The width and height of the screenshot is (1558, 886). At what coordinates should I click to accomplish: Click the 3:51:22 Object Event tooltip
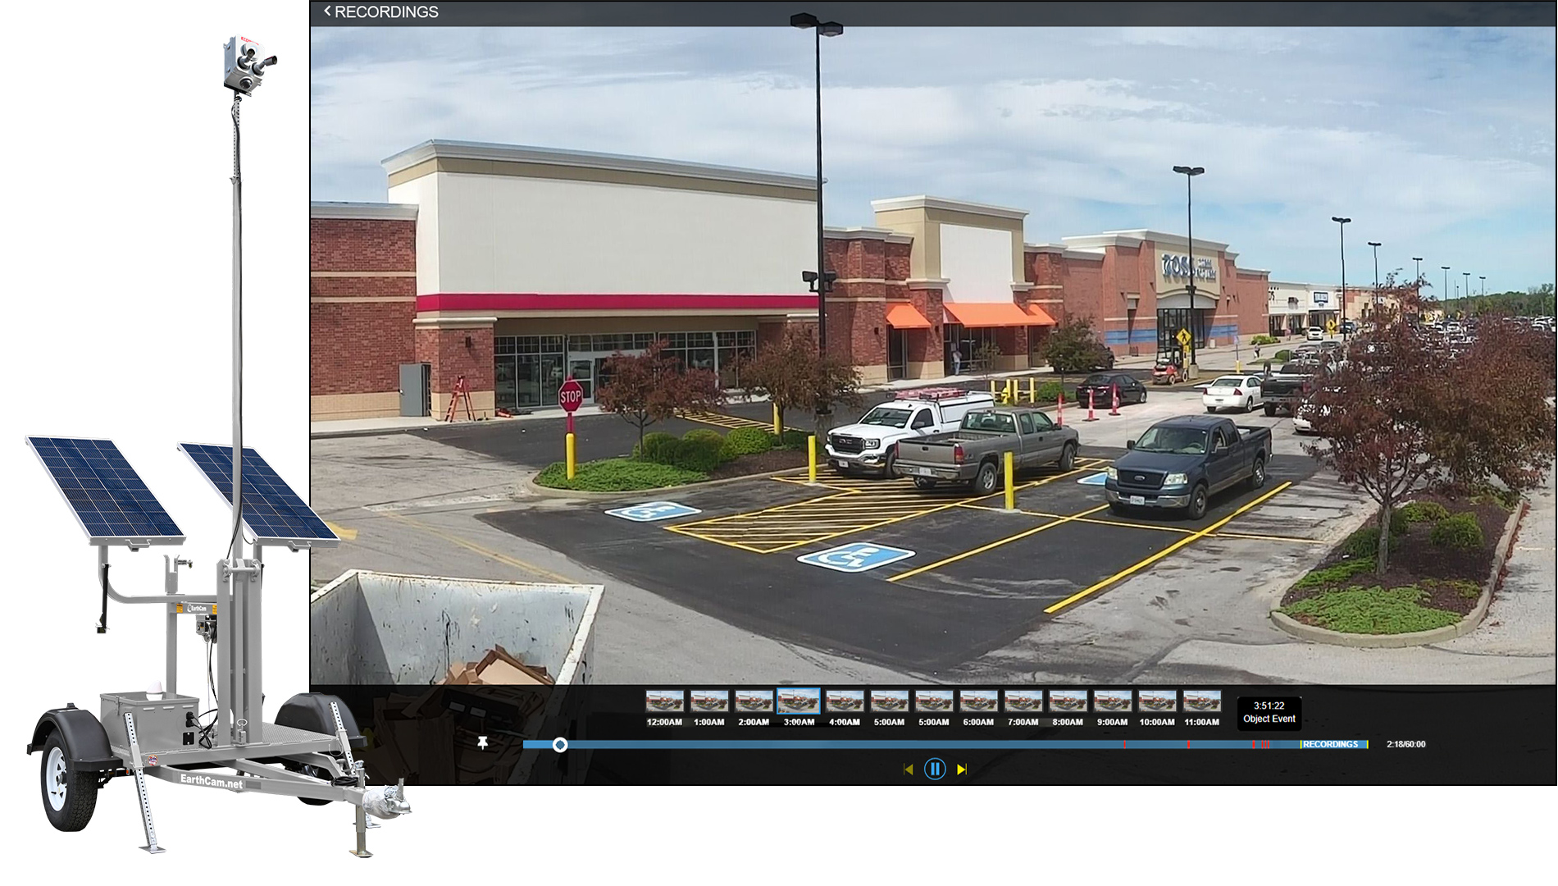click(x=1269, y=712)
